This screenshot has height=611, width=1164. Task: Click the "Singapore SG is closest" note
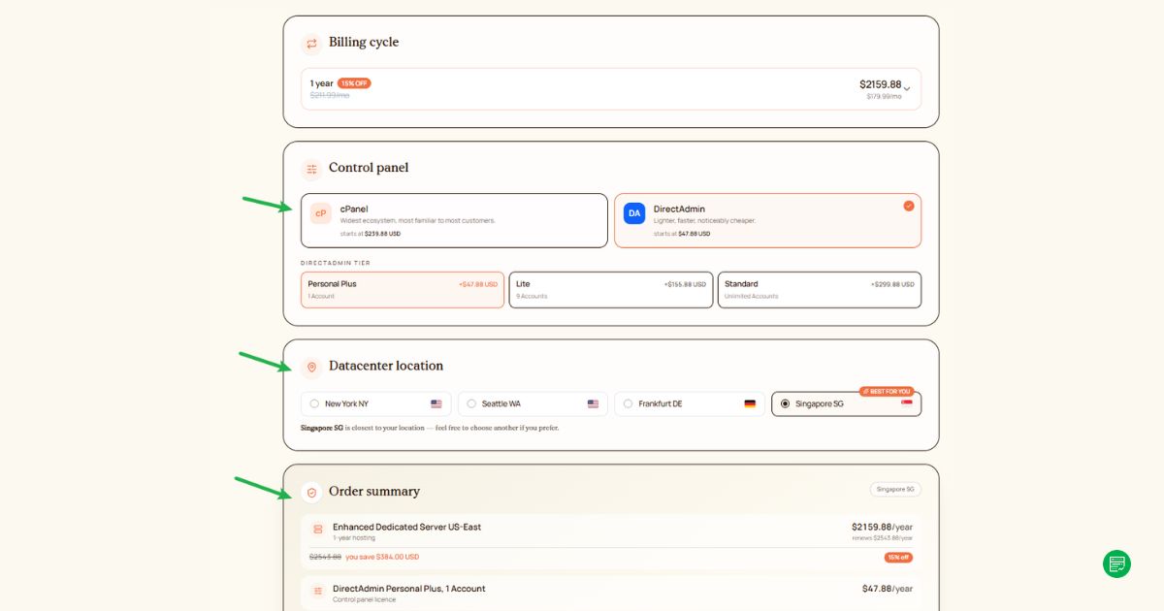pos(430,428)
